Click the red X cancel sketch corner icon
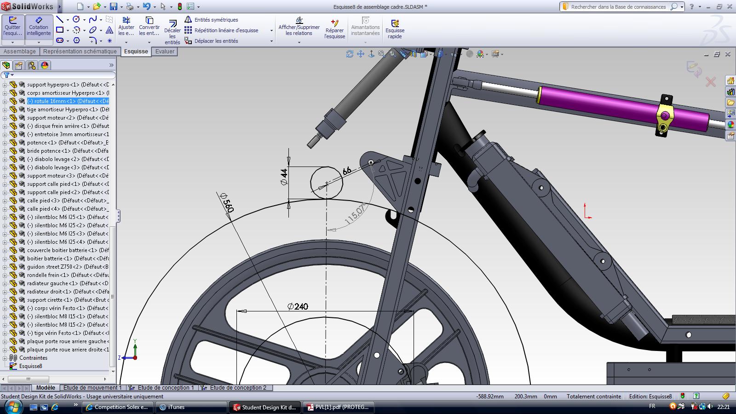This screenshot has width=736, height=414. click(x=711, y=82)
